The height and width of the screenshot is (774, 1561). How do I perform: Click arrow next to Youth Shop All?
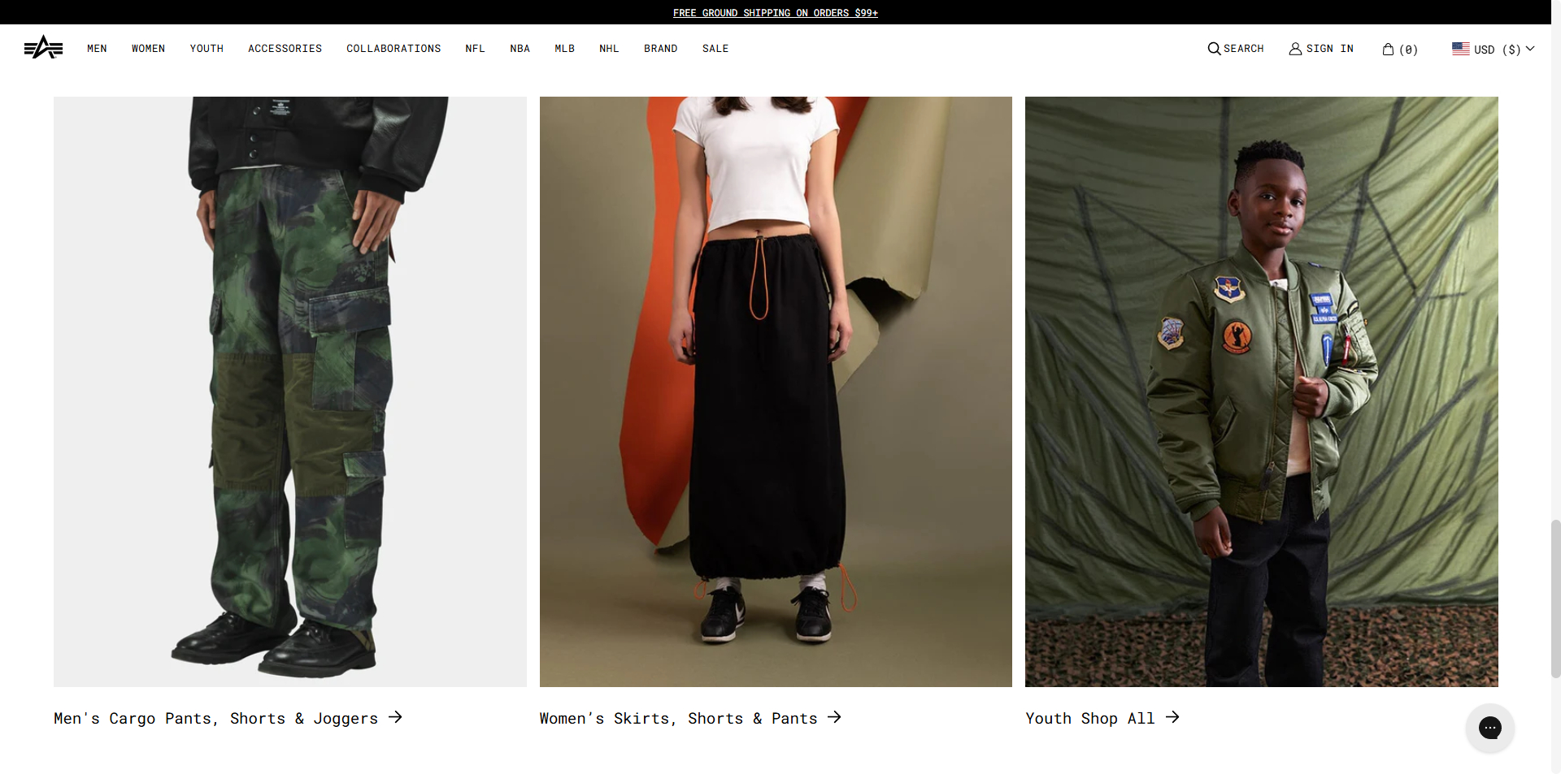(1172, 717)
